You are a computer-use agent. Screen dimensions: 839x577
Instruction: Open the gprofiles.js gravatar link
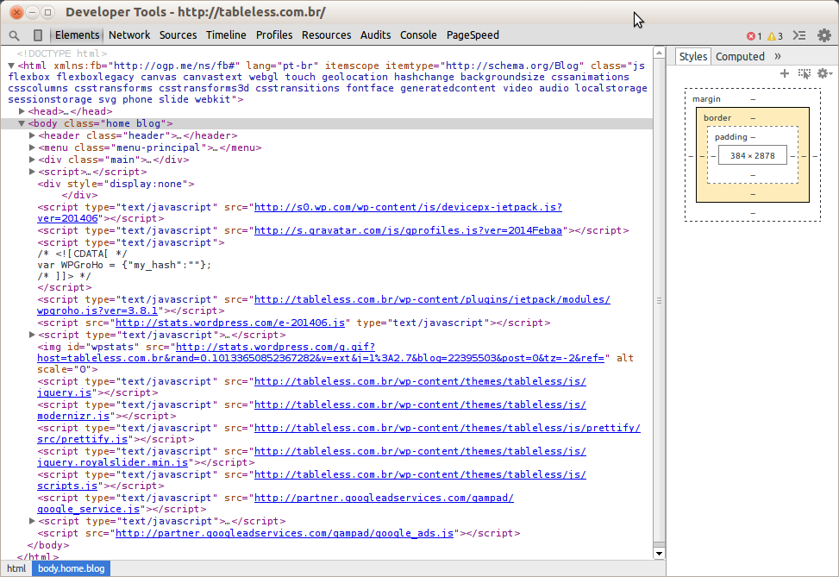(x=408, y=230)
